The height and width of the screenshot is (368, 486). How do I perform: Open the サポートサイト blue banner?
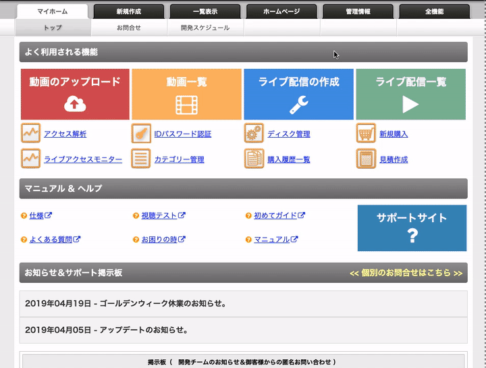[412, 228]
